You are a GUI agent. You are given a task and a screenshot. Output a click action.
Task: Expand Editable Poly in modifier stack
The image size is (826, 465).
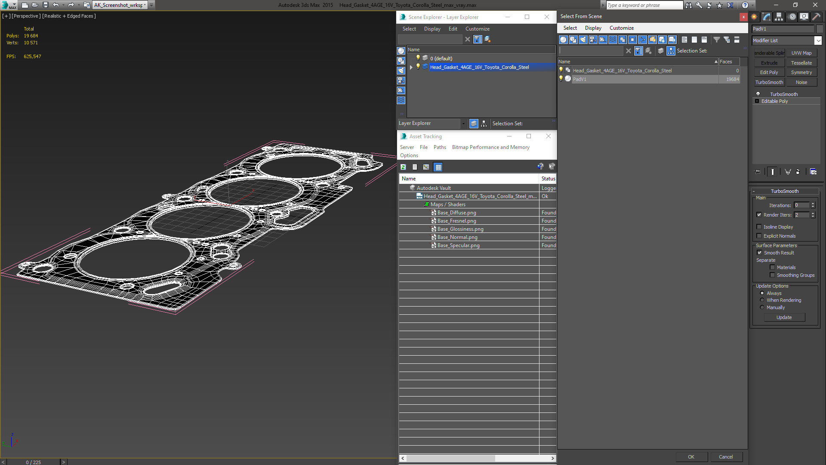click(x=757, y=101)
